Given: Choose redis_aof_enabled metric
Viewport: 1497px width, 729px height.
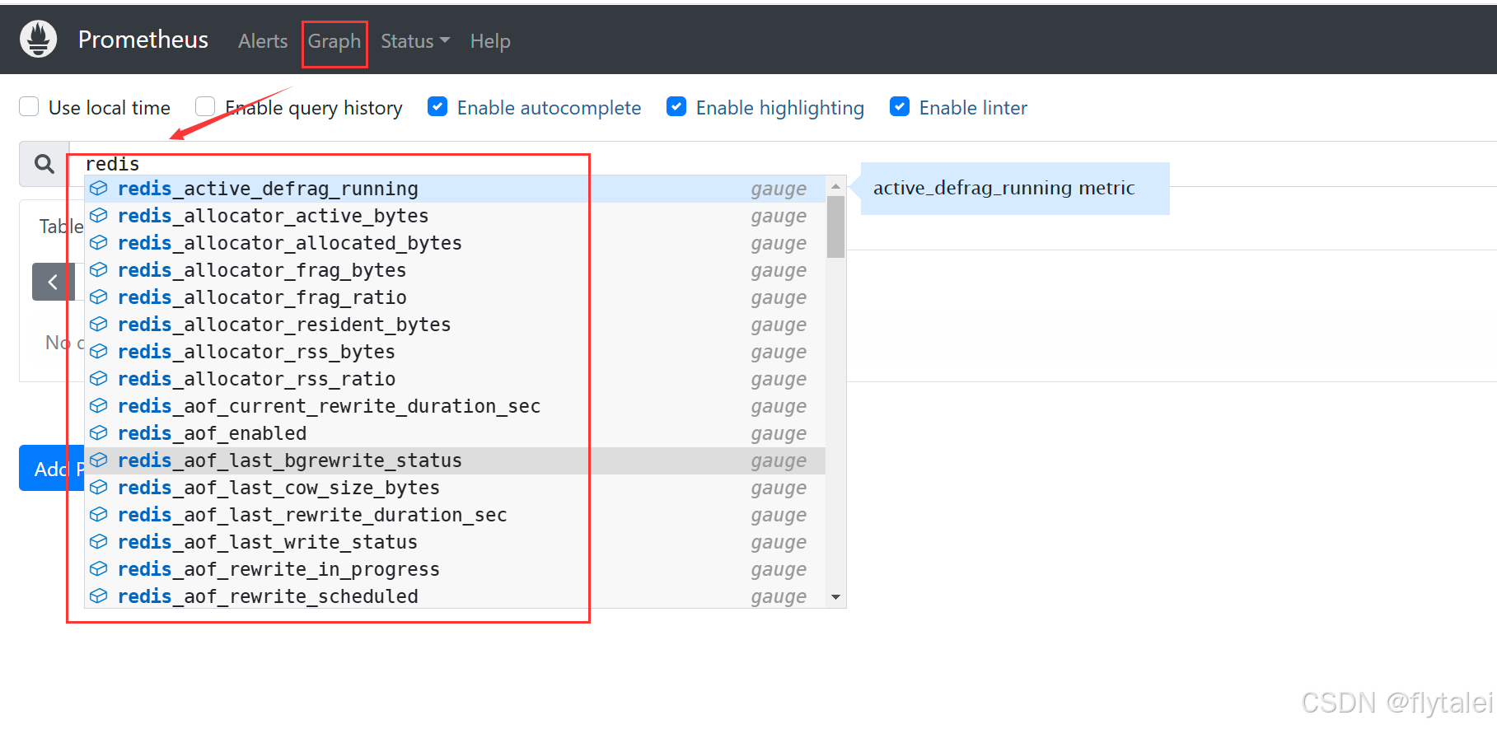Looking at the screenshot, I should tap(455, 433).
